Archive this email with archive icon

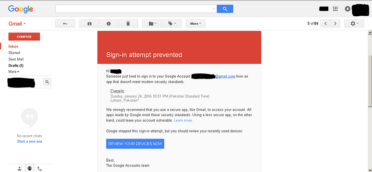89,24
